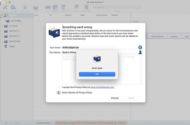Image resolution: width=190 pixels, height=125 pixels.
Task: Open the Filter magnifier icon
Action: coord(76,7)
